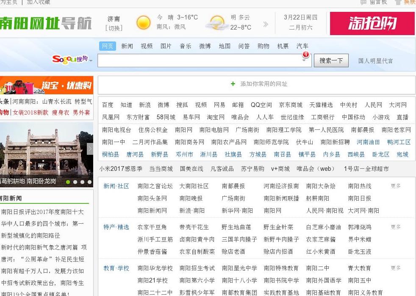Open the 南阳热线 link
The image size is (416, 296).
coord(360,186)
